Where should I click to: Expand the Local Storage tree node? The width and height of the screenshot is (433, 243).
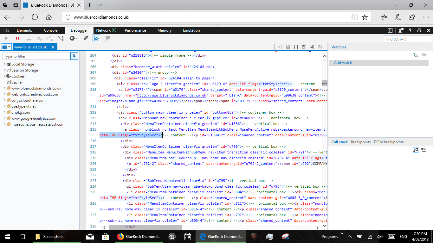[x=4, y=64]
